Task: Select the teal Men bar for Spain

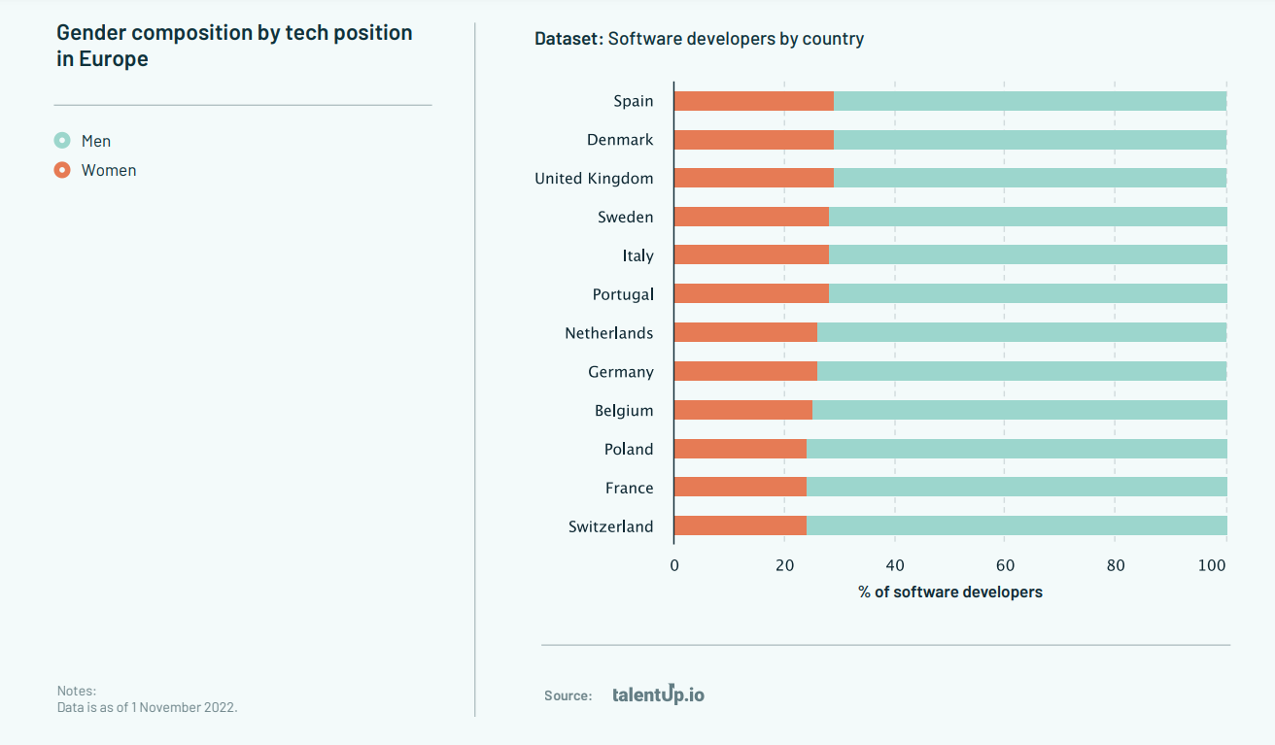Action: [1030, 101]
